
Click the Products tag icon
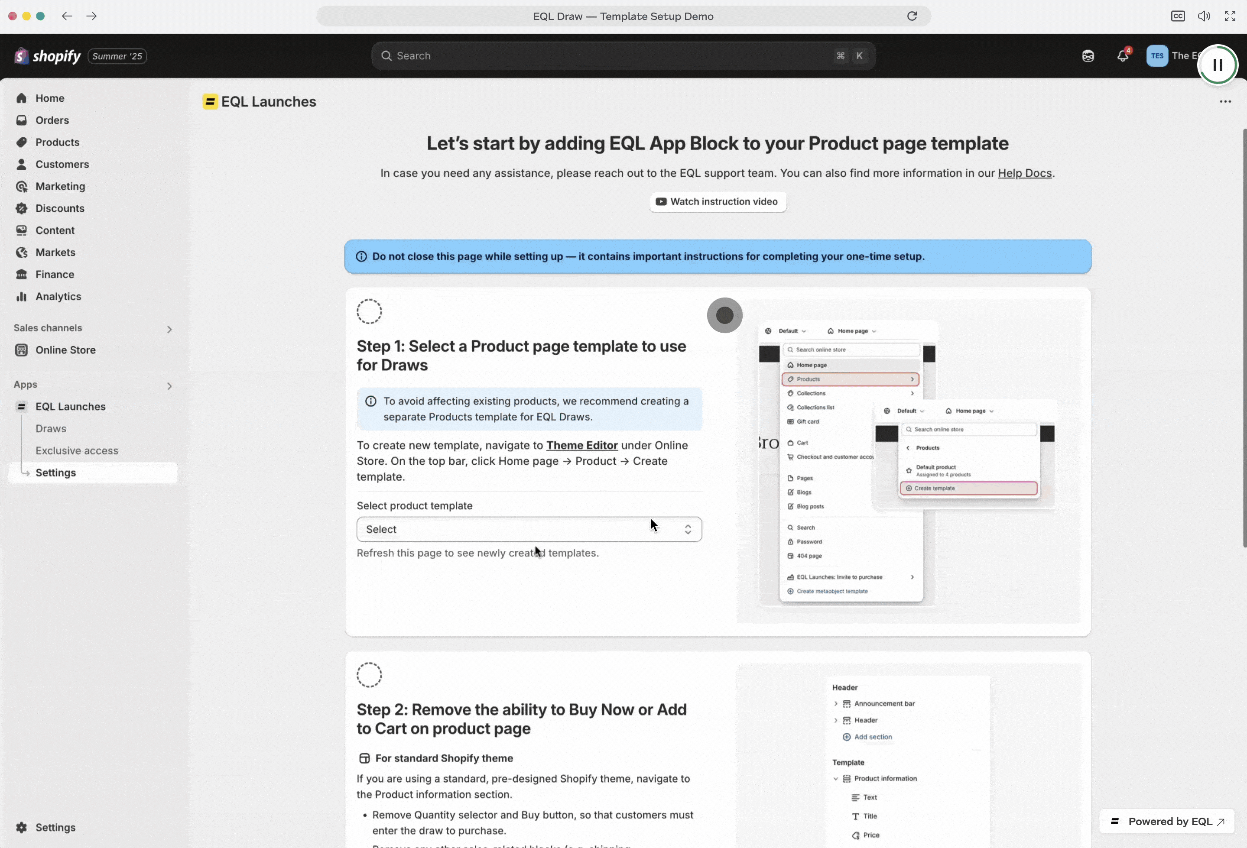[22, 142]
